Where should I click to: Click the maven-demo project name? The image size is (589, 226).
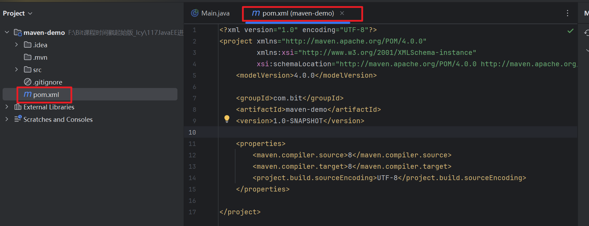click(x=44, y=32)
